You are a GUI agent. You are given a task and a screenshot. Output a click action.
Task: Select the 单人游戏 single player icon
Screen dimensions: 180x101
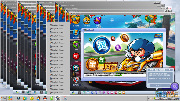76,32
